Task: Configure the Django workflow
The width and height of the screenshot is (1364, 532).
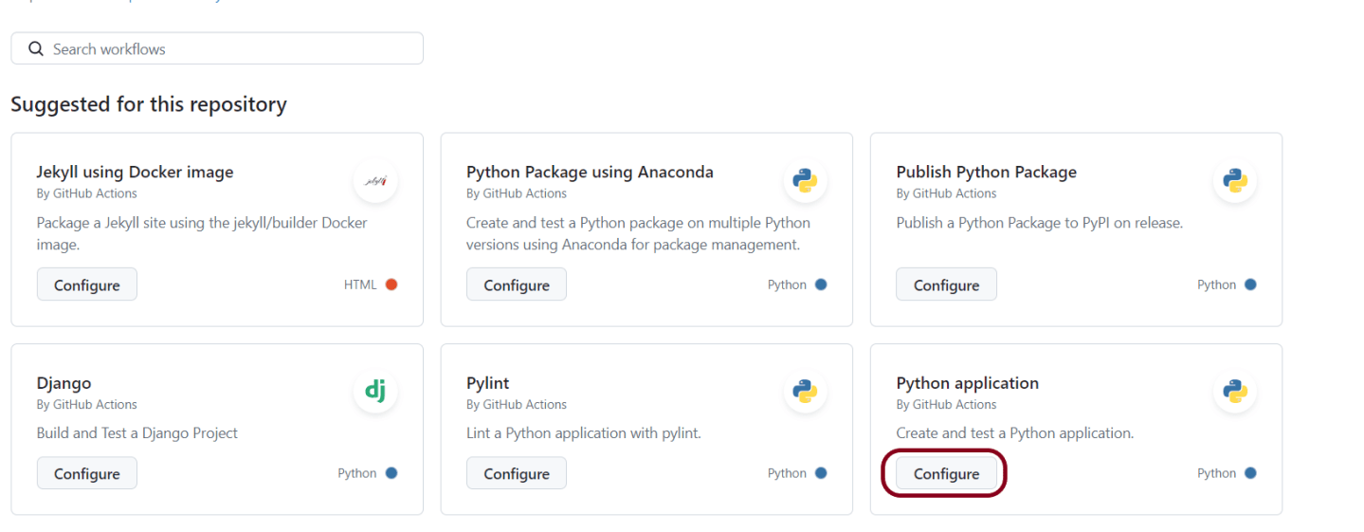Action: (87, 473)
